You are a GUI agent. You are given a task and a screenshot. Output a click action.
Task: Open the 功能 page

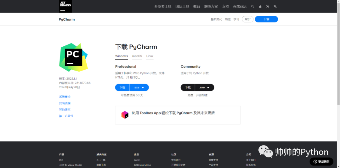point(228,19)
